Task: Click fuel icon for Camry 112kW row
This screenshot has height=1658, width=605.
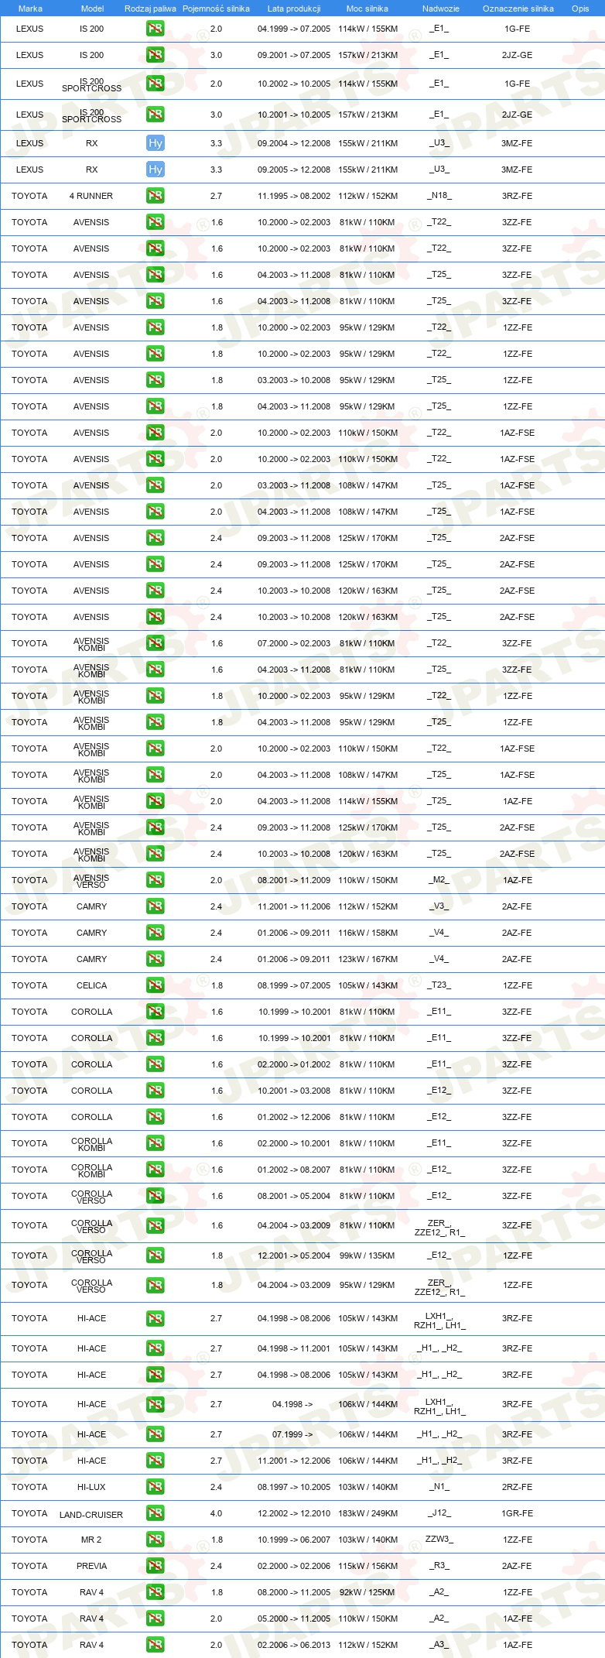Action: (x=156, y=906)
